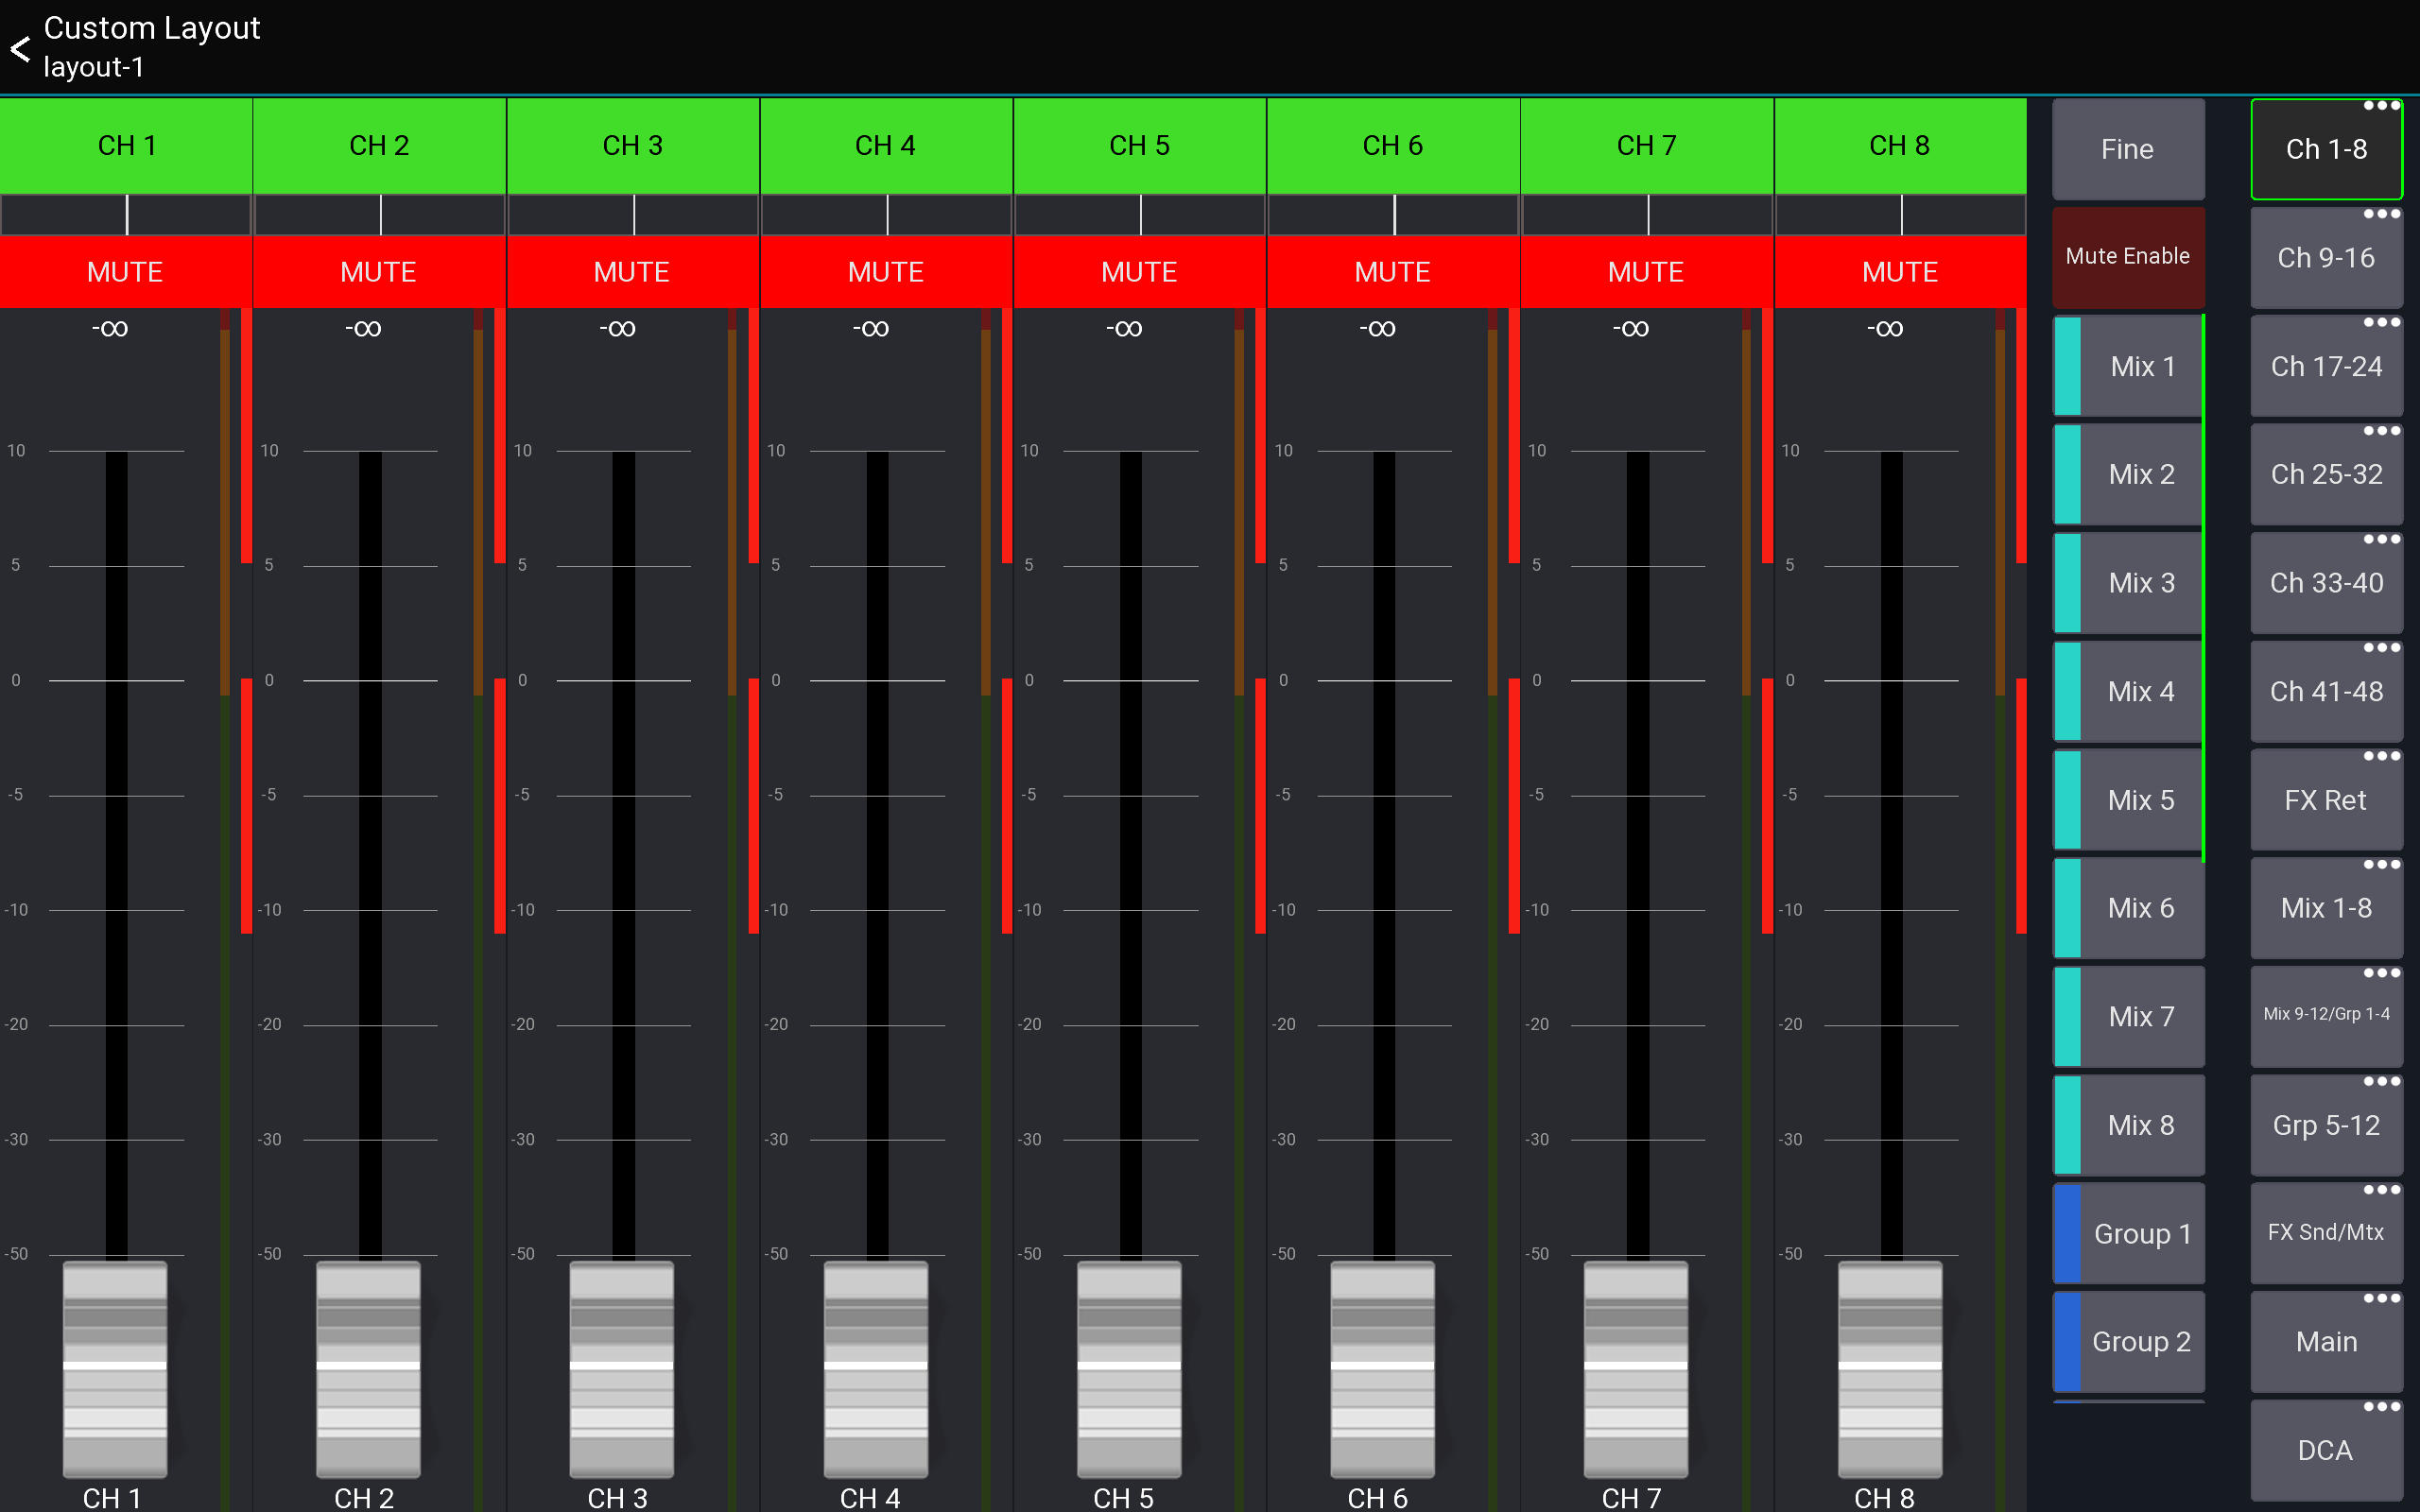Open the three-dot menu on FX Snd/Mtx bank
The height and width of the screenshot is (1512, 2420).
tap(2384, 1189)
